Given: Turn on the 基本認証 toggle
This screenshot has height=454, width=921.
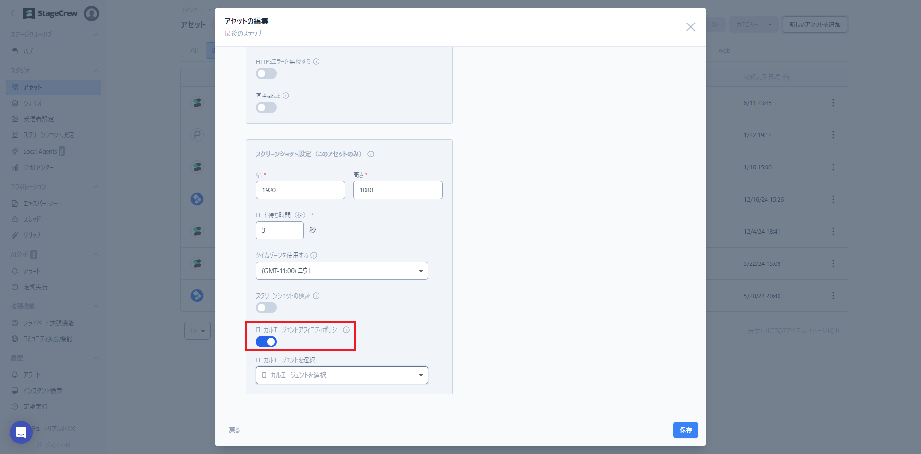Looking at the screenshot, I should tap(266, 108).
